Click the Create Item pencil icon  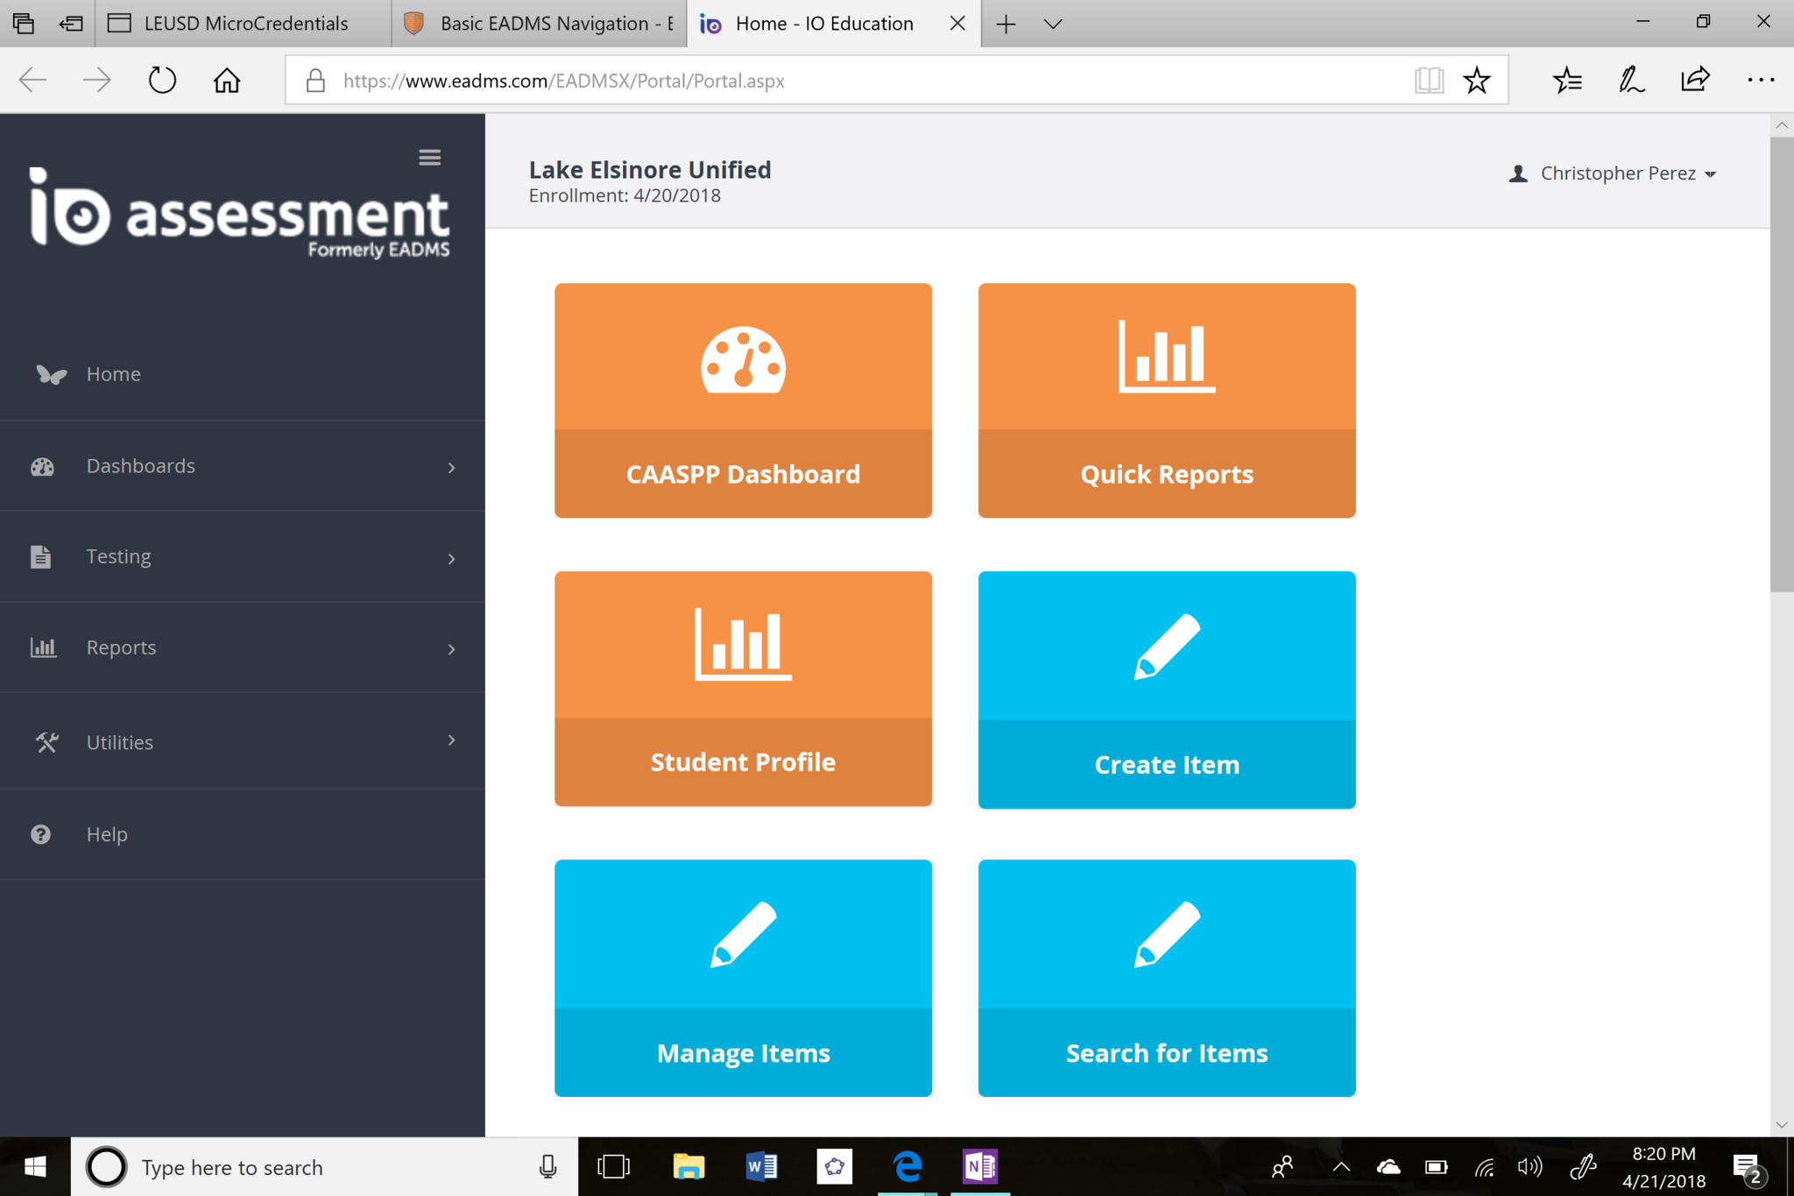(1166, 647)
